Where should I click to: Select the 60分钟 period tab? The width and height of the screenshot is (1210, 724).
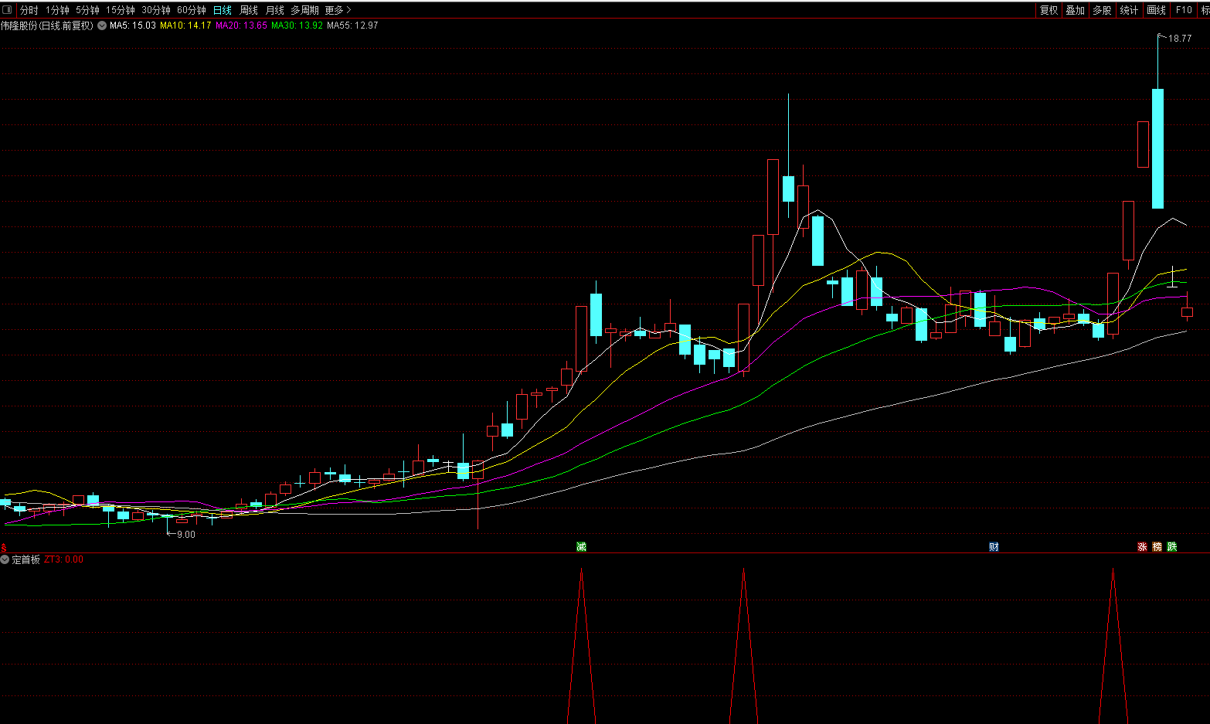192,10
